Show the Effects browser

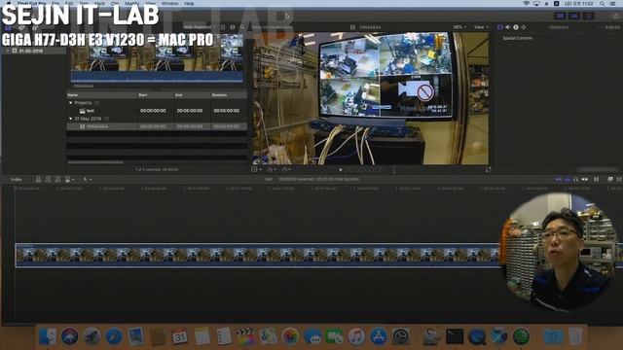[610, 179]
